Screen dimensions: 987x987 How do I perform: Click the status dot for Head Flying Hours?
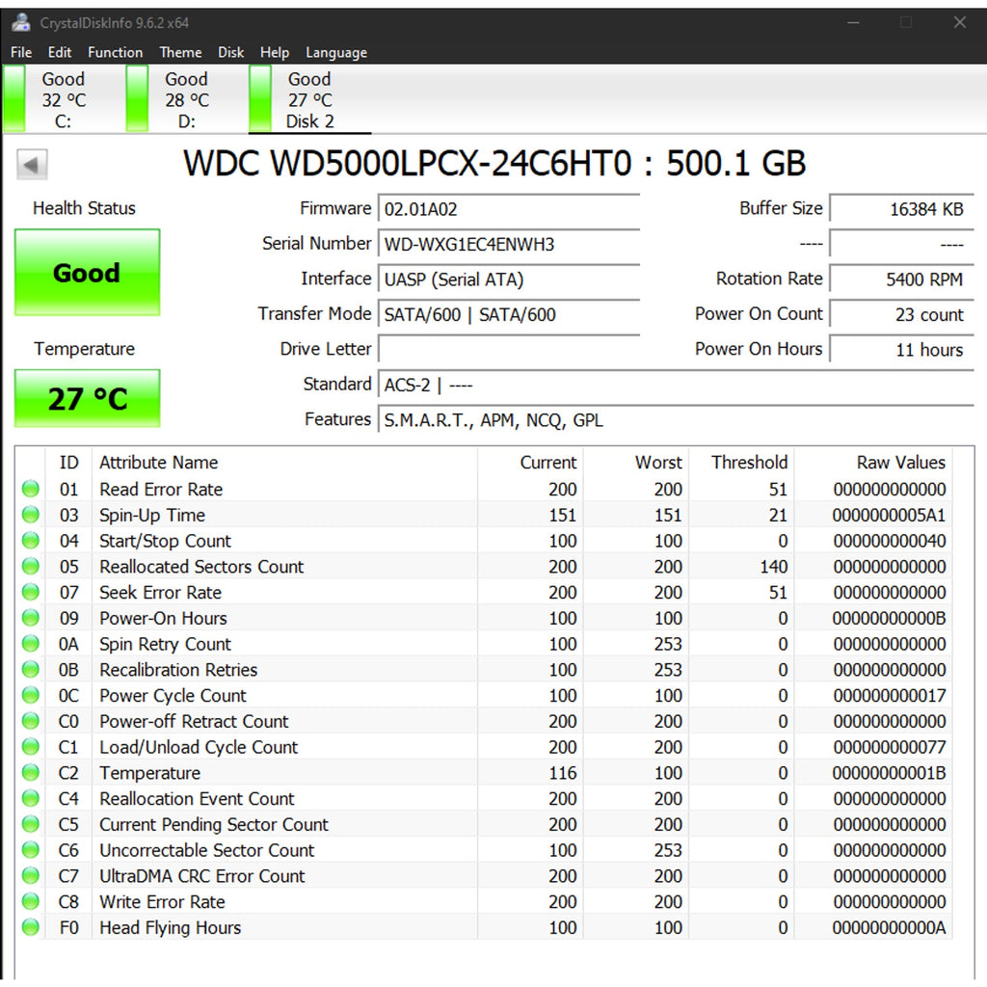(30, 927)
